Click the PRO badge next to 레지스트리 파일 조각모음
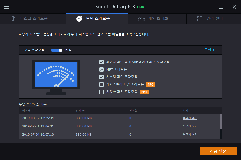The width and height of the screenshot is (241, 160). point(150,85)
